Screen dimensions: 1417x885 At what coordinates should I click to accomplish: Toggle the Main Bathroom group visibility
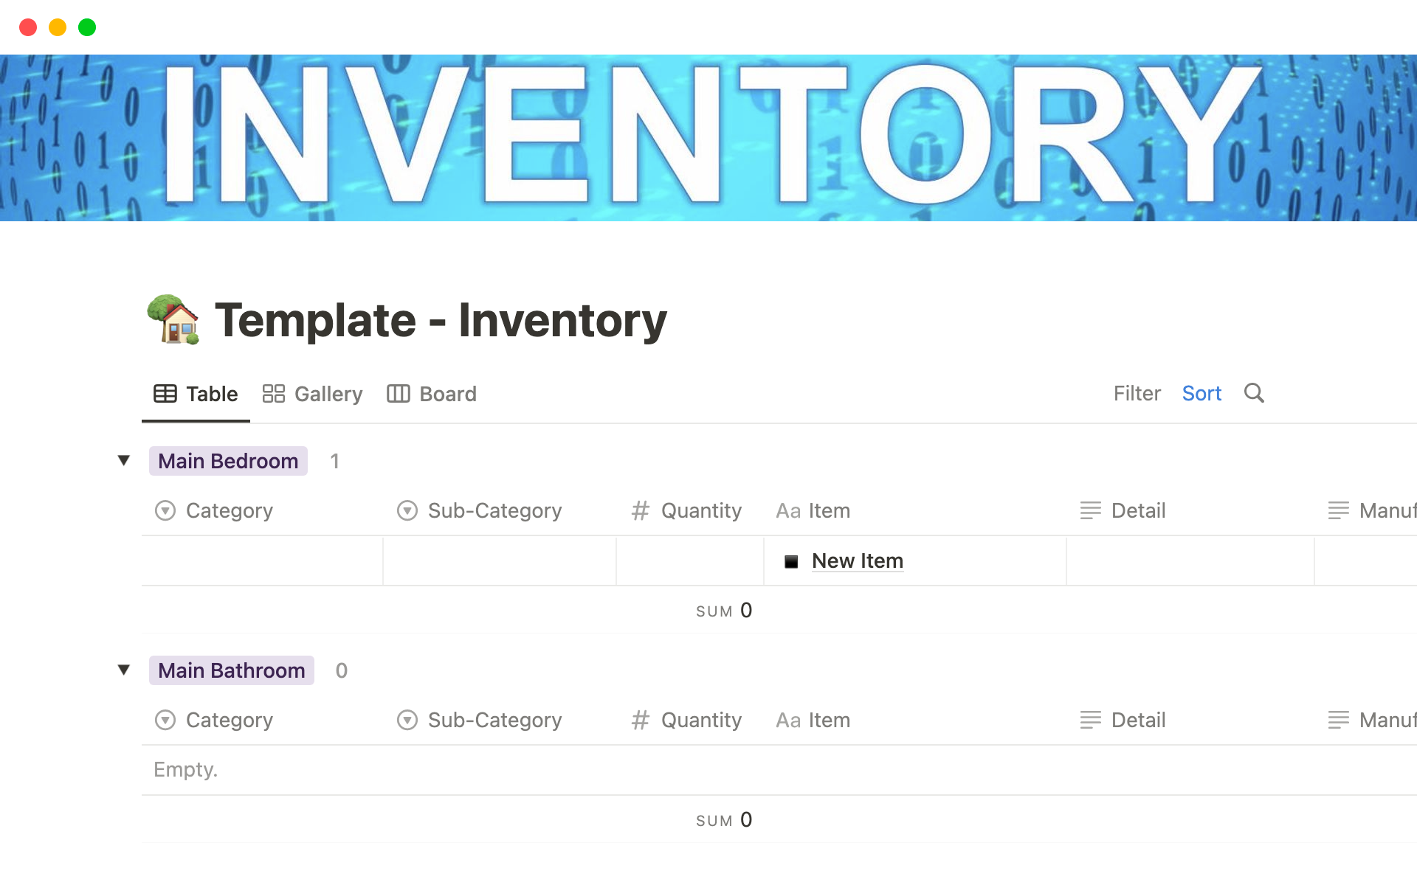[x=121, y=670]
